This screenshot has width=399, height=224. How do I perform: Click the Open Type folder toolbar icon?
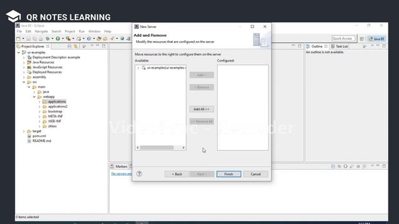[x=99, y=39]
